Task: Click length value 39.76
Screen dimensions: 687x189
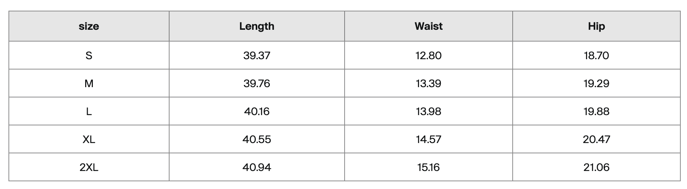Action: pyautogui.click(x=257, y=83)
